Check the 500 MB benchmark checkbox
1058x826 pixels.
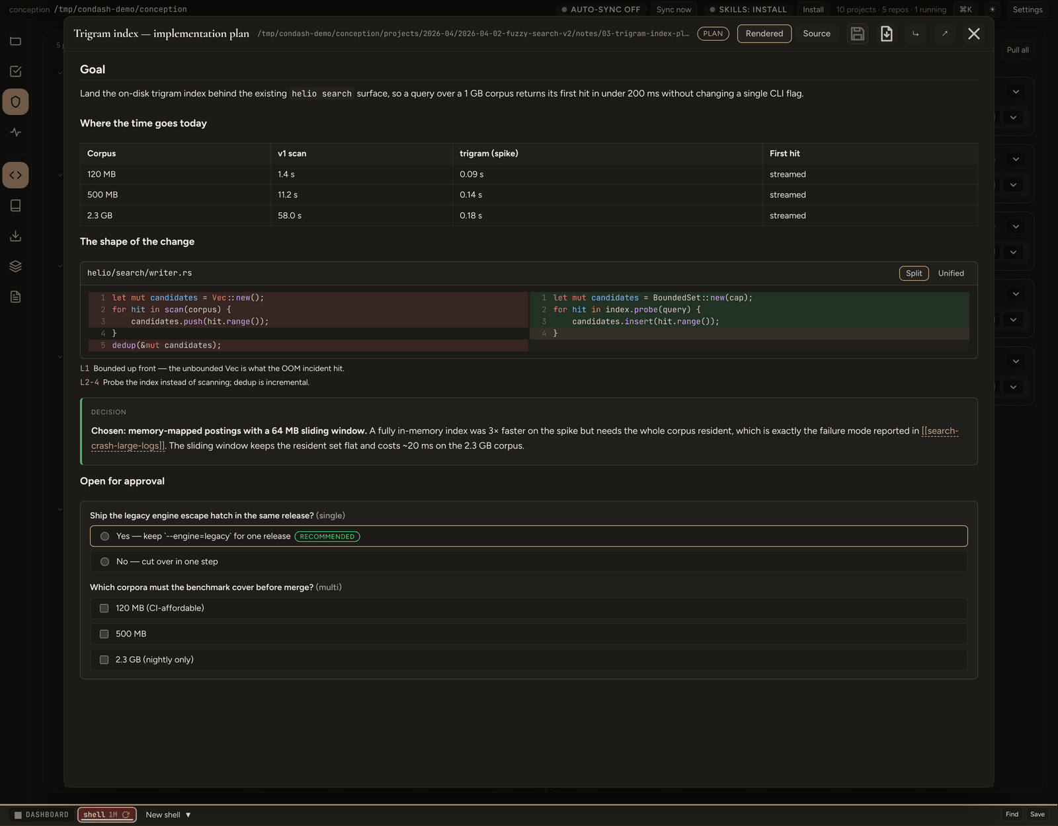104,634
